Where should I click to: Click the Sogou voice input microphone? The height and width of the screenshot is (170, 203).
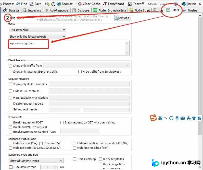[177, 118]
